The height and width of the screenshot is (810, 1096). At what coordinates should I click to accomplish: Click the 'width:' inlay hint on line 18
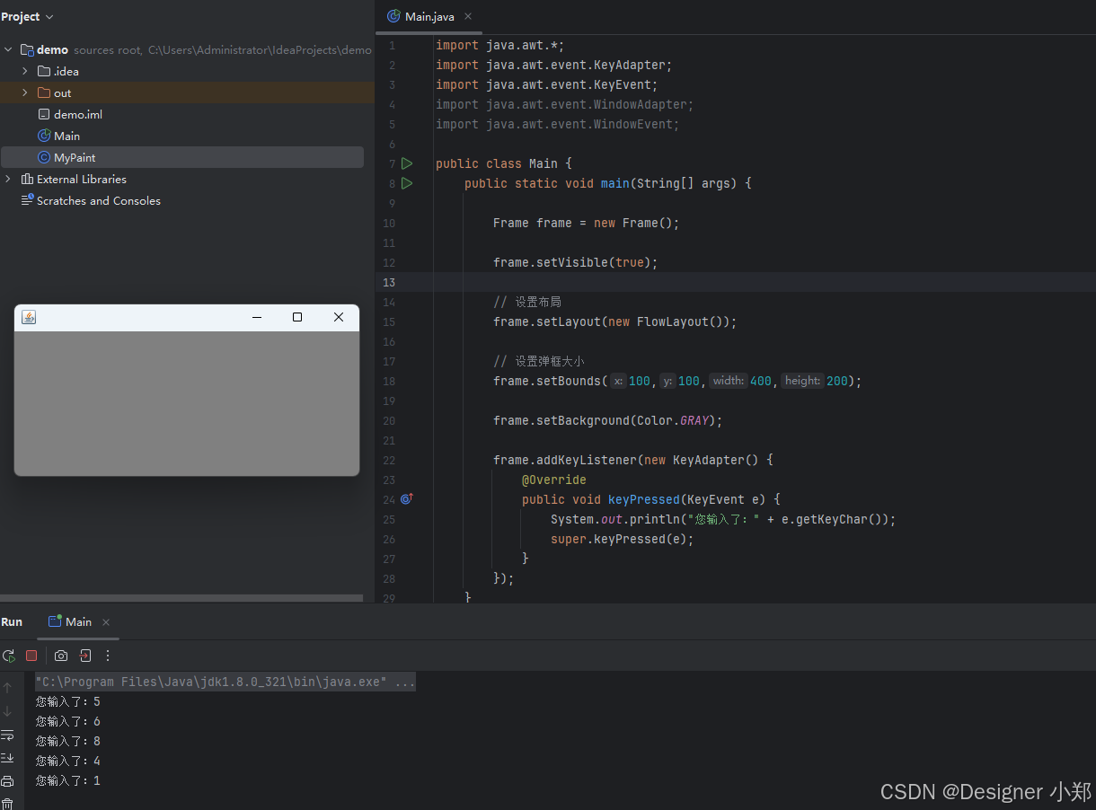tap(728, 381)
